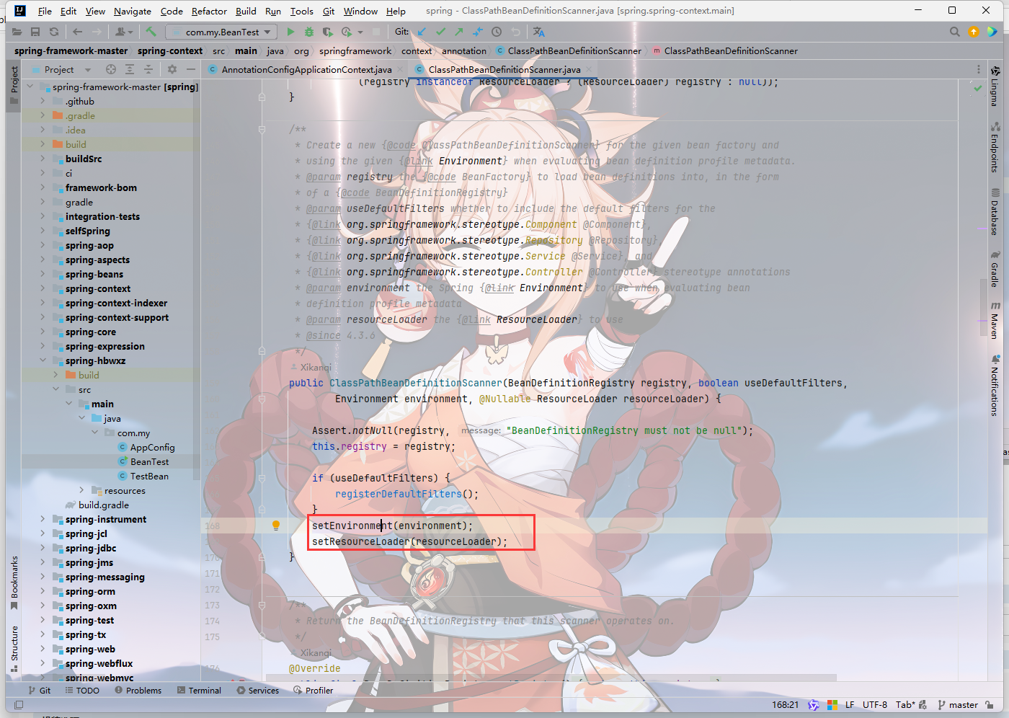Click the read-only lock icon in status bar
This screenshot has height=718, width=1009.
(990, 705)
